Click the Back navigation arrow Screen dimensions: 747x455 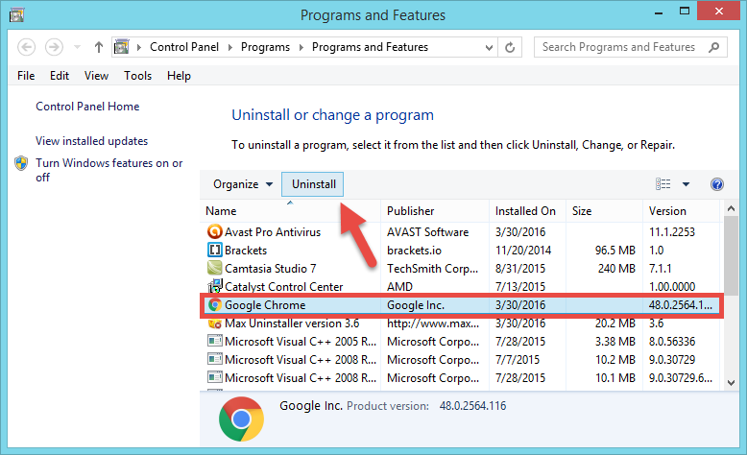click(x=26, y=47)
